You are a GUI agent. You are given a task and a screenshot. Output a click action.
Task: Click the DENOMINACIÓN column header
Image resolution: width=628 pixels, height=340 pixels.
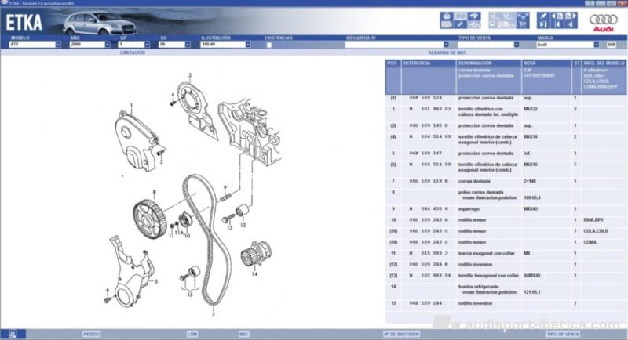tap(488, 63)
